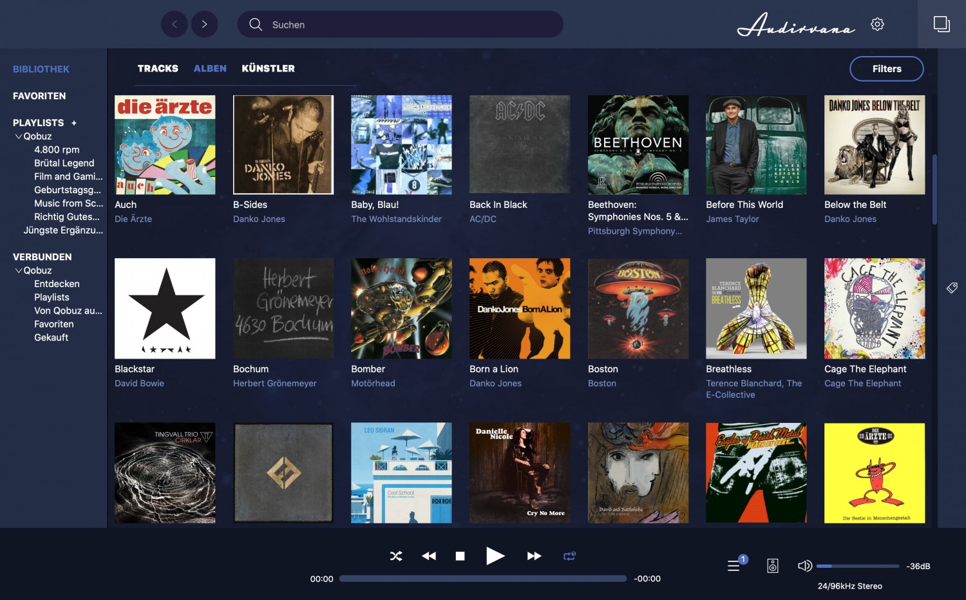Switch to mini player window icon
This screenshot has height=600, width=966.
point(942,24)
